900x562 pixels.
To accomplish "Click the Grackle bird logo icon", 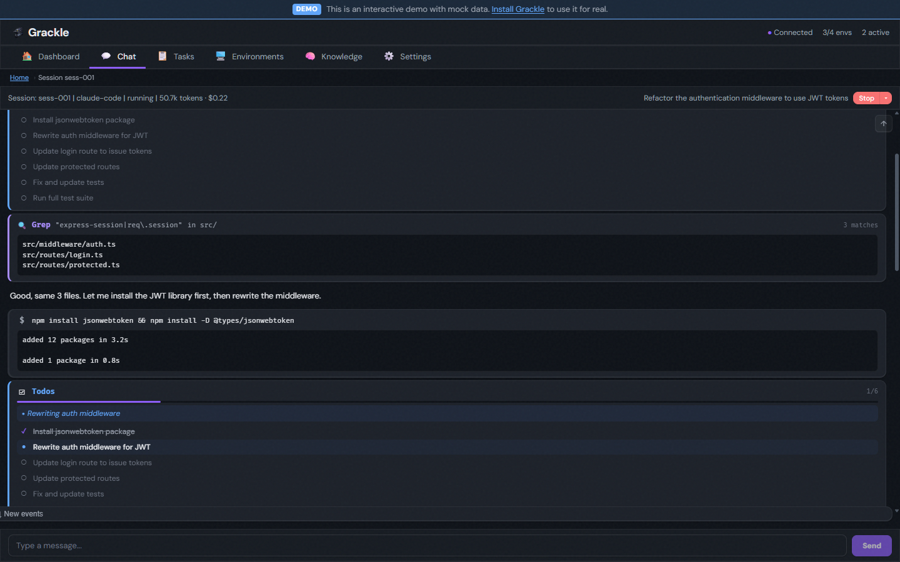I will tap(18, 32).
